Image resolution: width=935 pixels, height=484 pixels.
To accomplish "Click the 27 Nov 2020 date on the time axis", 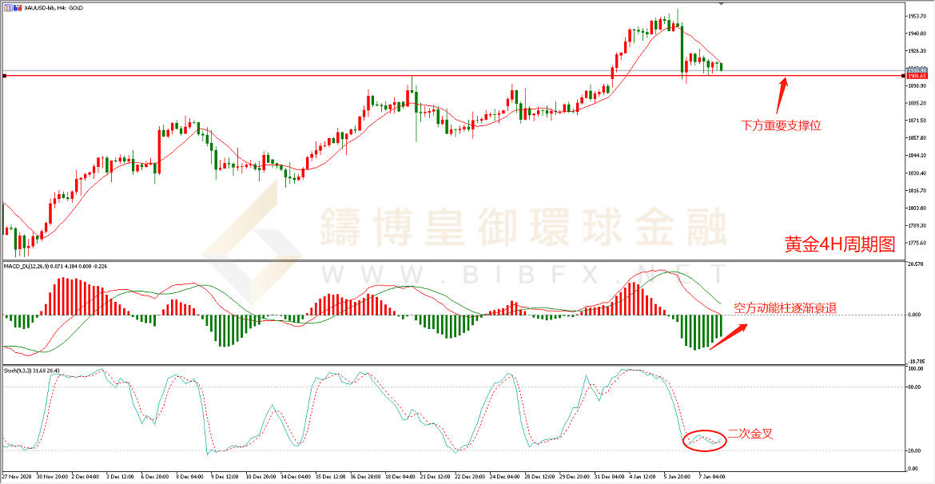I will pyautogui.click(x=18, y=477).
